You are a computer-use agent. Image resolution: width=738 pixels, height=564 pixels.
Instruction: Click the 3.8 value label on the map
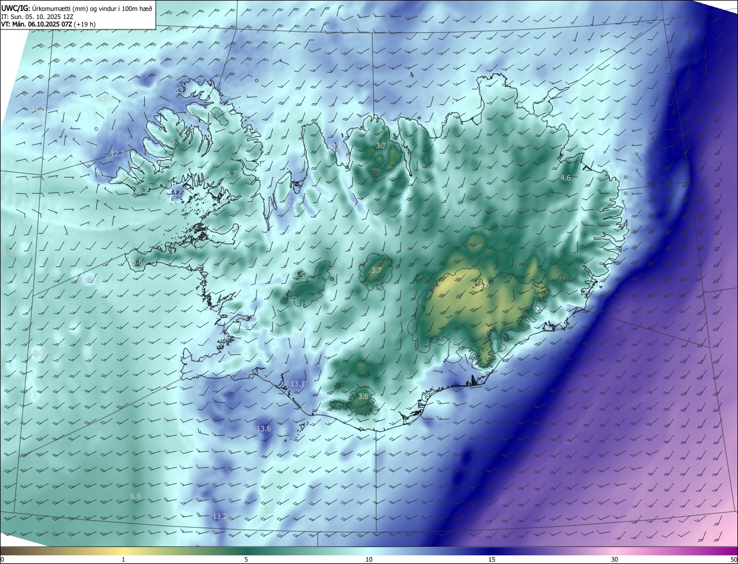click(363, 397)
